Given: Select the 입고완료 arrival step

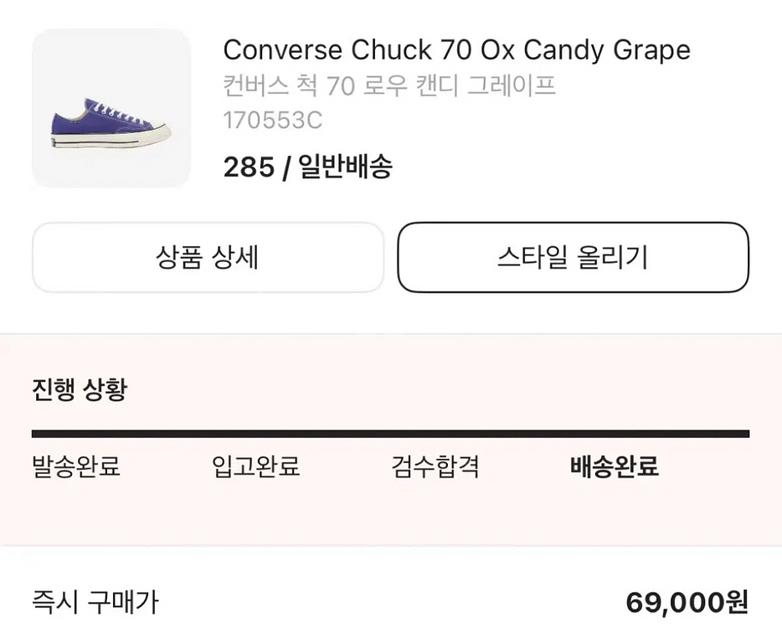Looking at the screenshot, I should click(257, 469).
